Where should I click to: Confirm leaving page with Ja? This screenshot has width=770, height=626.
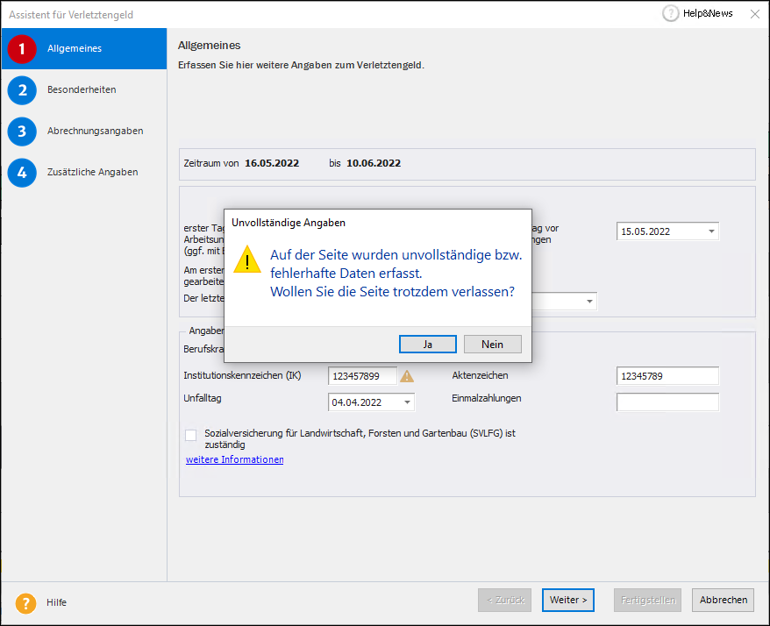[427, 345]
